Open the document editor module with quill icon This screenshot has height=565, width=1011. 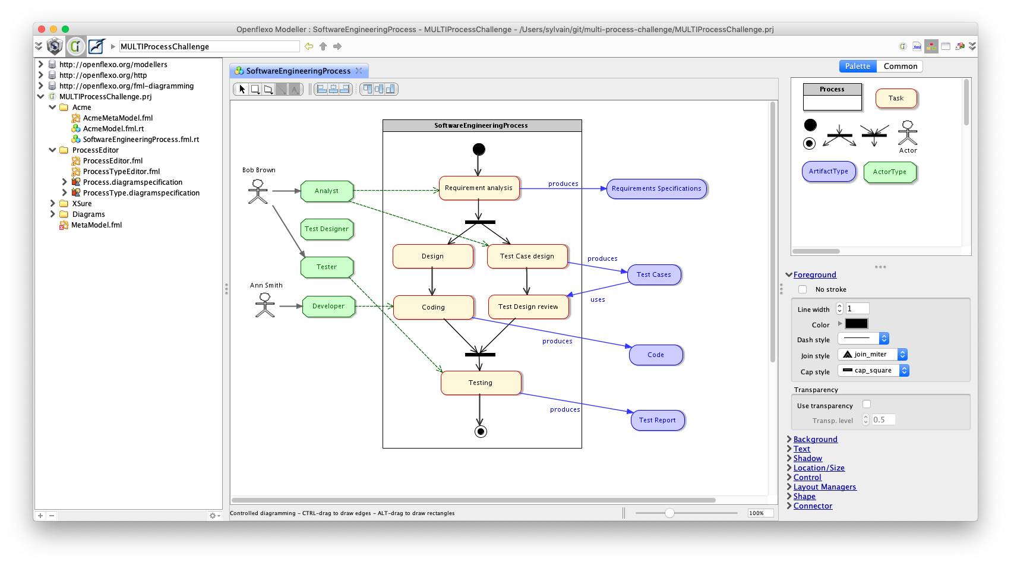pyautogui.click(x=96, y=46)
